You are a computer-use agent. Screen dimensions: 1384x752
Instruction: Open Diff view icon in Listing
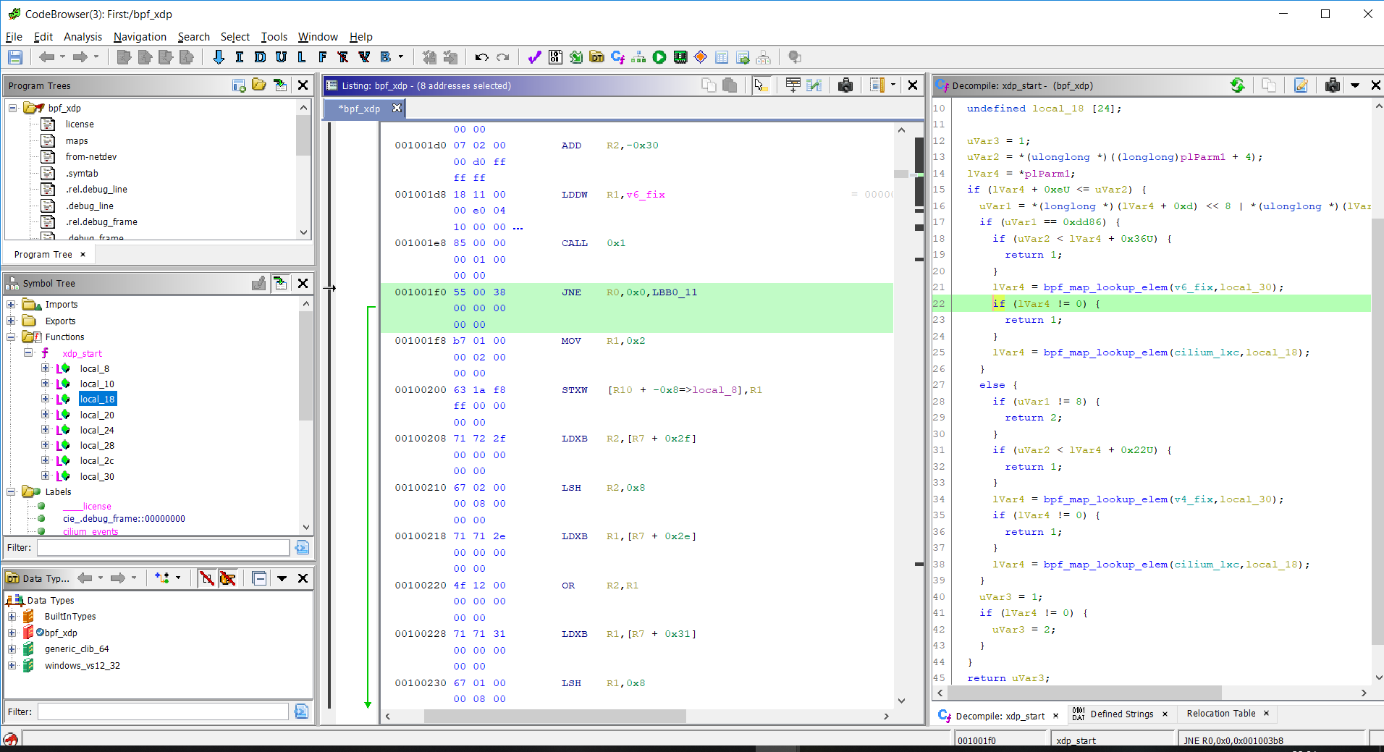(814, 85)
